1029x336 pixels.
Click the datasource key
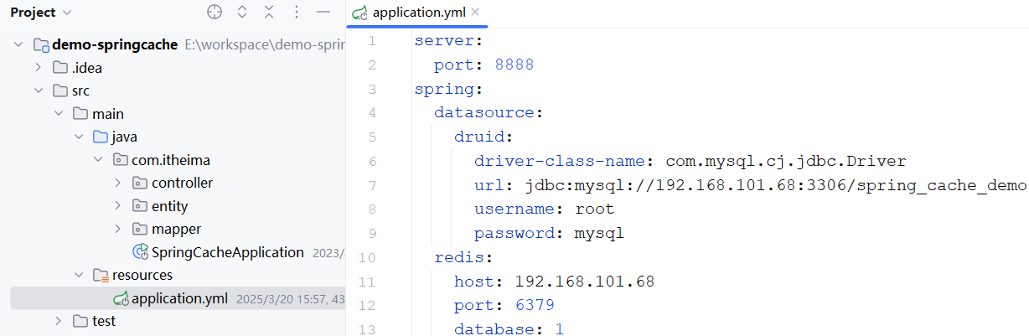coord(483,112)
